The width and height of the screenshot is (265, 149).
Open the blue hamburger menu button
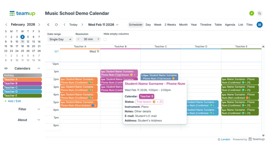pos(259,25)
